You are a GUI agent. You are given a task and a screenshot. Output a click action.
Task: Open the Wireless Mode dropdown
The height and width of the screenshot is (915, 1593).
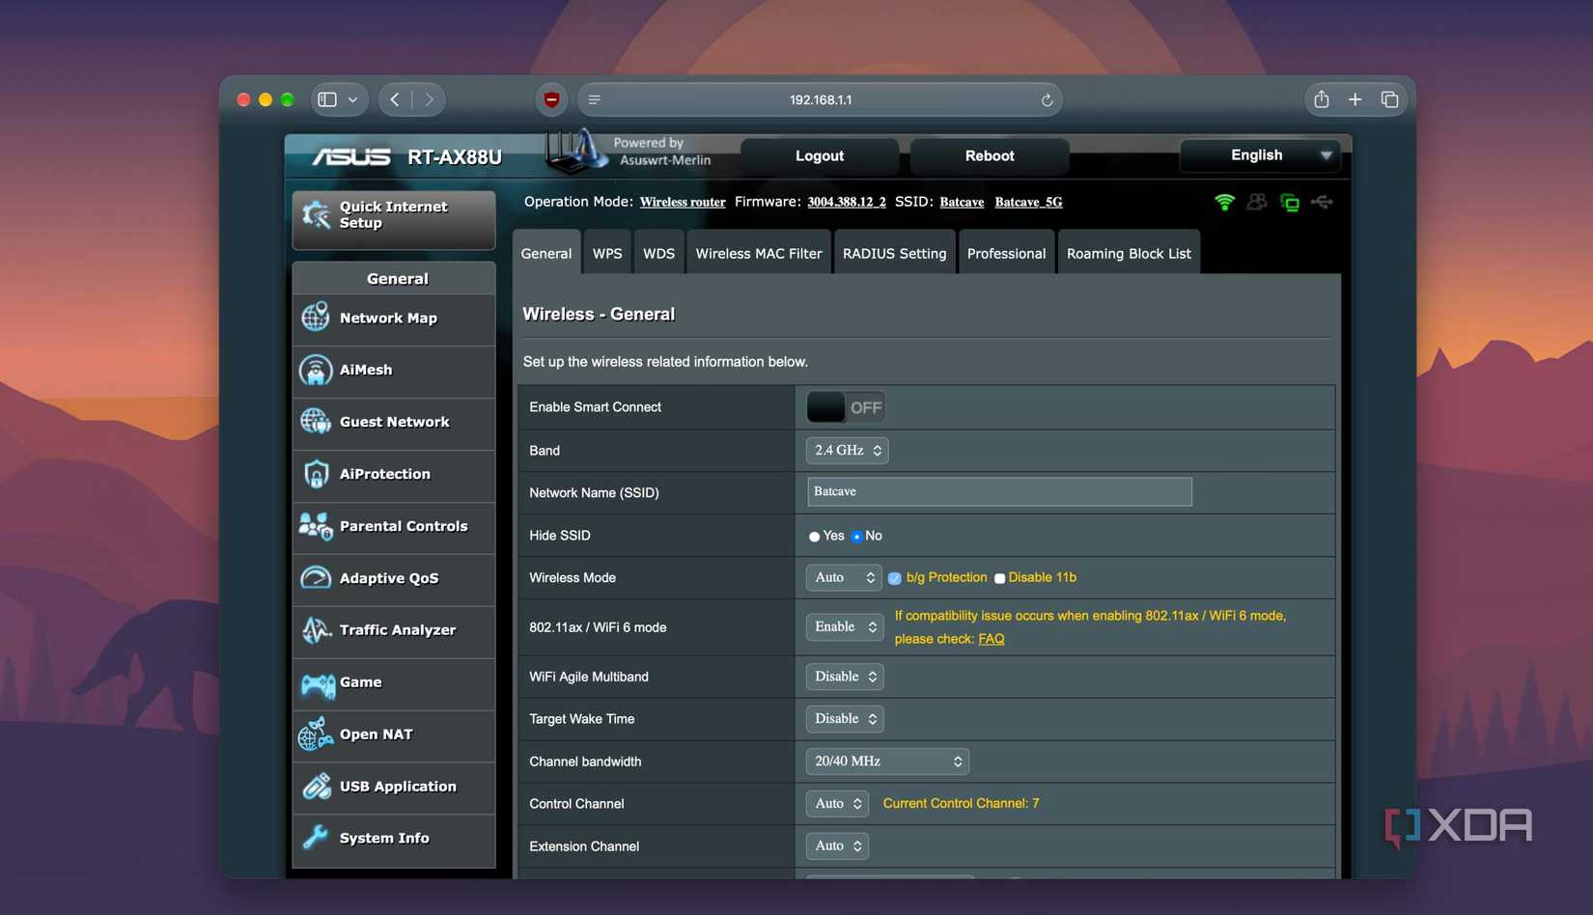(x=844, y=577)
